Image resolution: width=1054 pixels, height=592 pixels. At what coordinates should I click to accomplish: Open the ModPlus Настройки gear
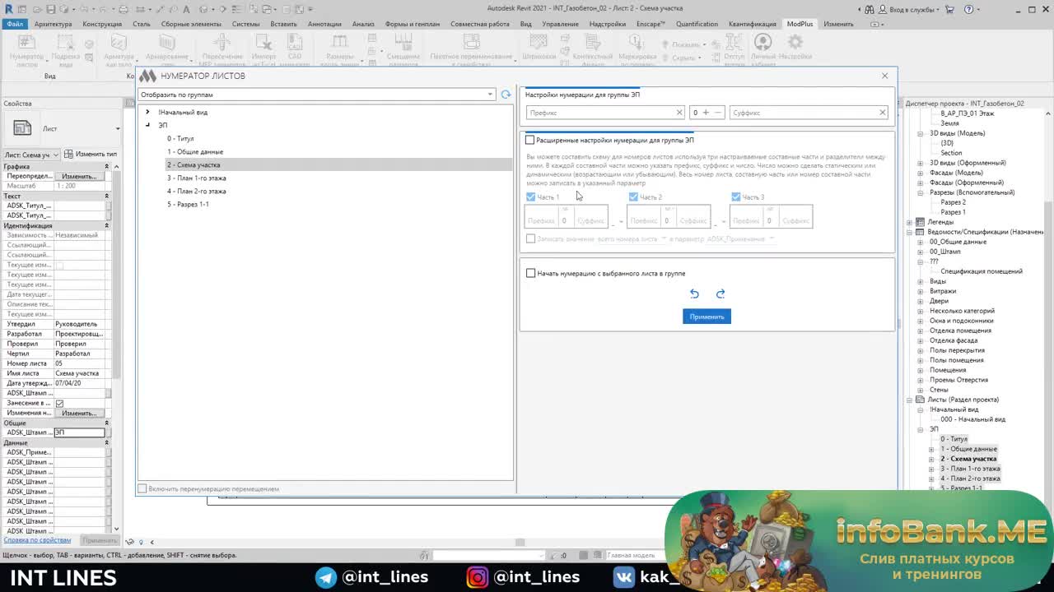click(x=795, y=48)
